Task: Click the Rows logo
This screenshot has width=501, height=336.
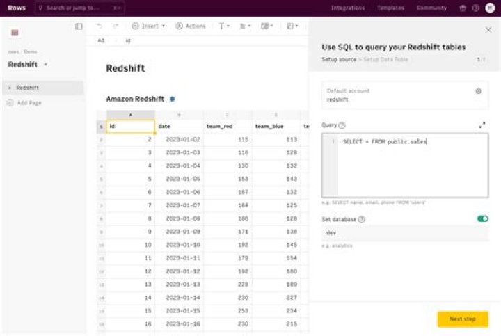Action: (x=17, y=8)
